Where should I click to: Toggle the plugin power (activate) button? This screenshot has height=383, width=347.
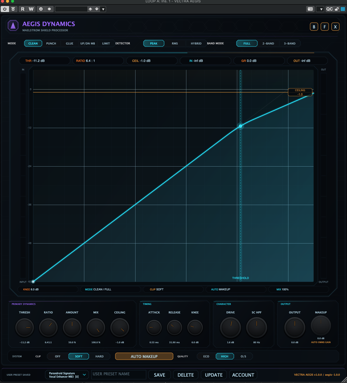click(x=5, y=9)
